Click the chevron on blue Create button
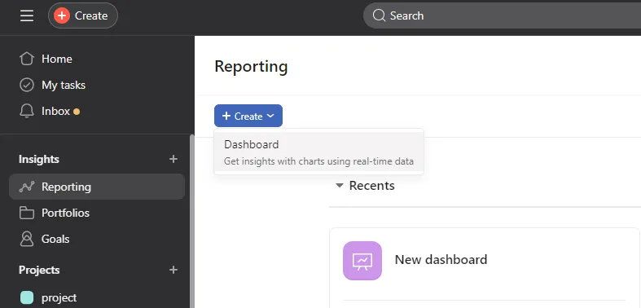Screen dimensions: 641x308 pos(270,117)
